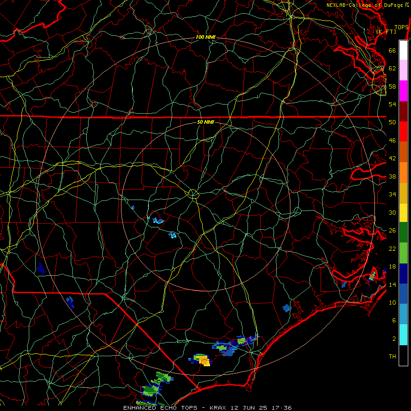Click the medium blue legend swatch
Screen dimensions: 411x411
tap(403, 294)
